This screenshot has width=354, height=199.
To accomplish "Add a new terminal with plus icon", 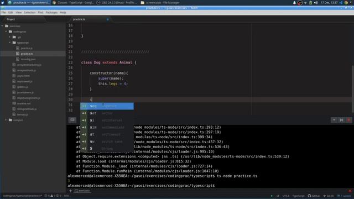I will click(70, 191).
